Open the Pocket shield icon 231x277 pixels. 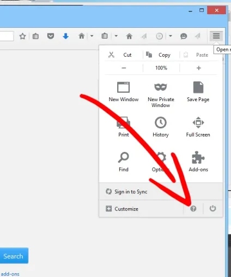51,36
